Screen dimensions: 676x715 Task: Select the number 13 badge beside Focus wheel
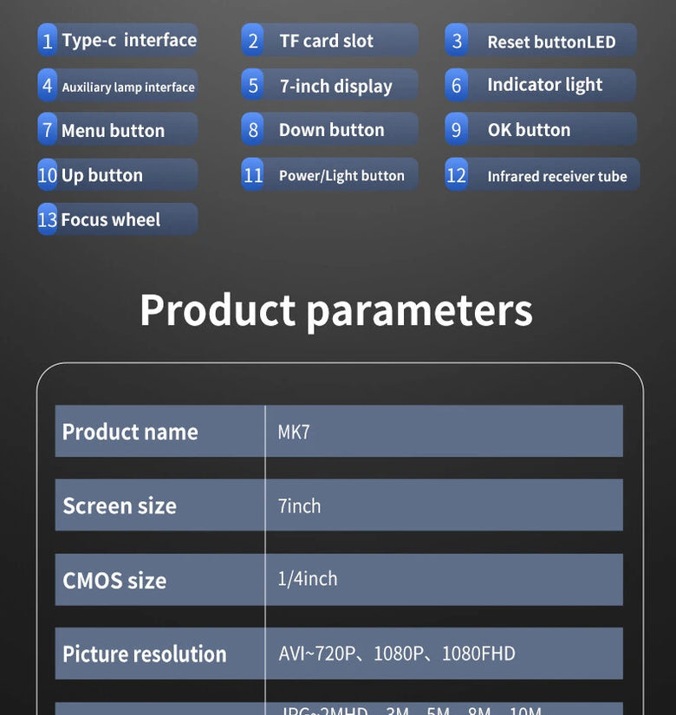(x=48, y=219)
